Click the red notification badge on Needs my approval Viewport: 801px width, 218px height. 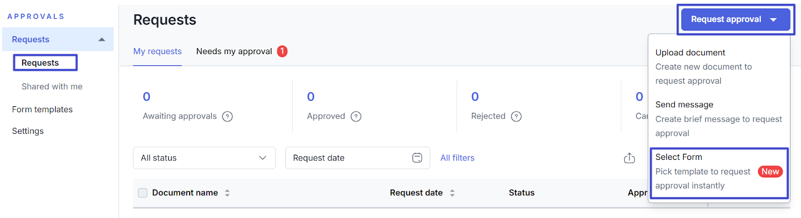point(282,51)
